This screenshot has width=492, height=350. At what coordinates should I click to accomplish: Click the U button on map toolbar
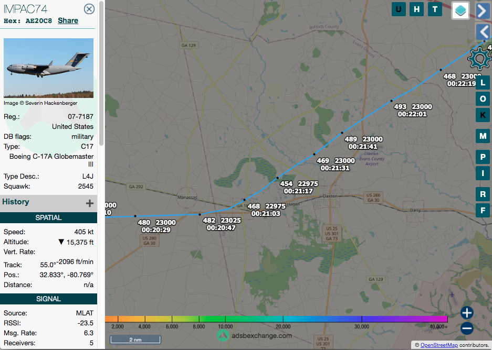point(399,9)
